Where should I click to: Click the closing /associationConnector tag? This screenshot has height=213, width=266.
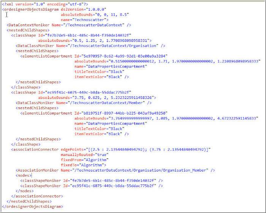[37, 196]
